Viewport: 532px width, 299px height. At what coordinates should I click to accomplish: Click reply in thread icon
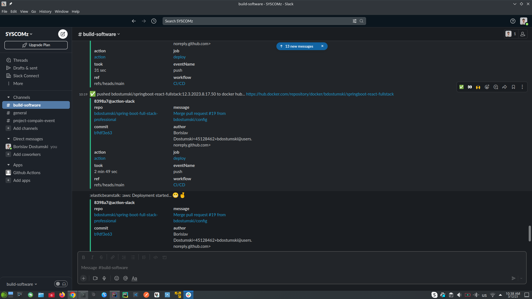pos(496,87)
